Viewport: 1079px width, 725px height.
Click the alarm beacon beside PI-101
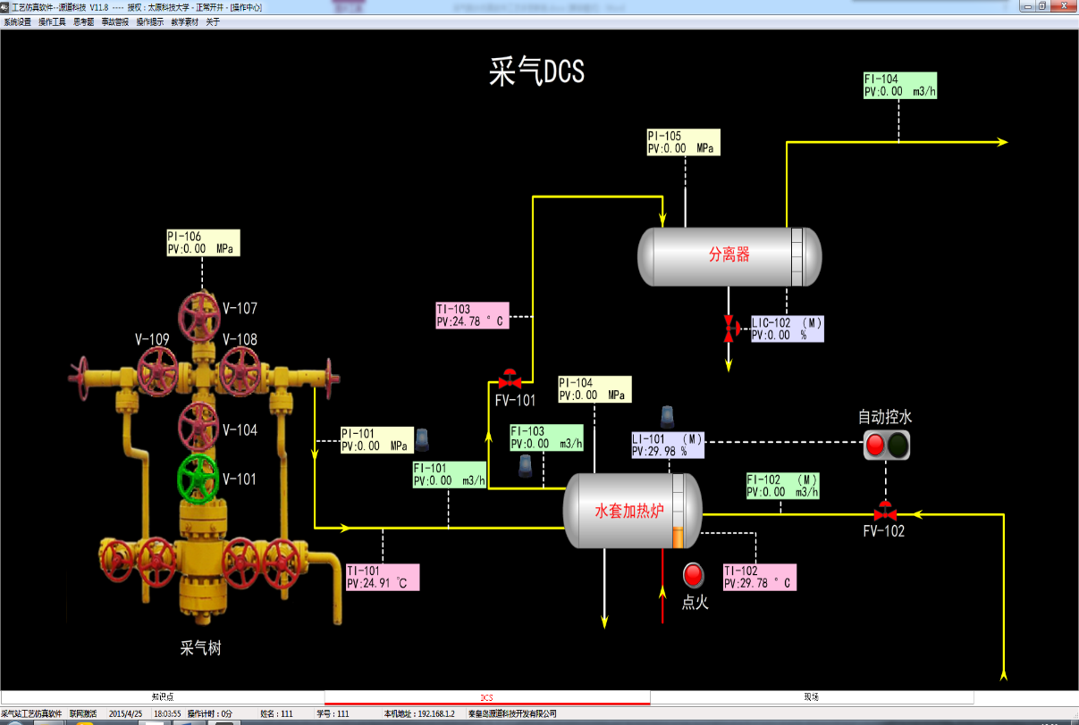423,439
